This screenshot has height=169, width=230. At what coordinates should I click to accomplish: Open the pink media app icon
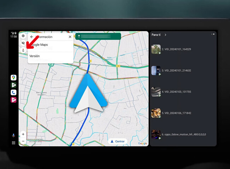(x=13, y=100)
